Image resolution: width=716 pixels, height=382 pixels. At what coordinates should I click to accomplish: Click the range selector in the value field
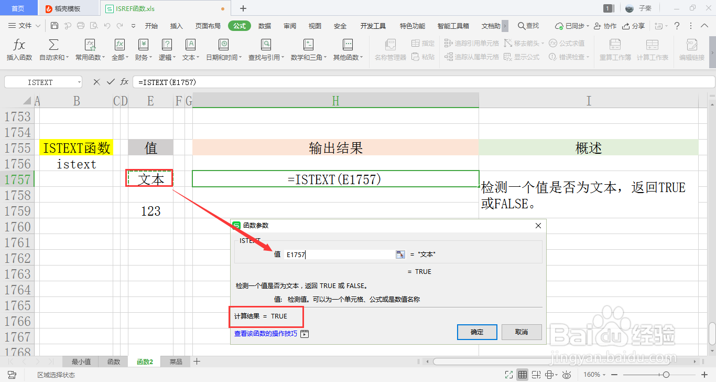400,254
